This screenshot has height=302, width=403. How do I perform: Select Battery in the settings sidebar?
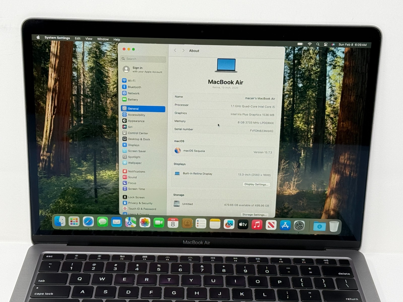143,99
